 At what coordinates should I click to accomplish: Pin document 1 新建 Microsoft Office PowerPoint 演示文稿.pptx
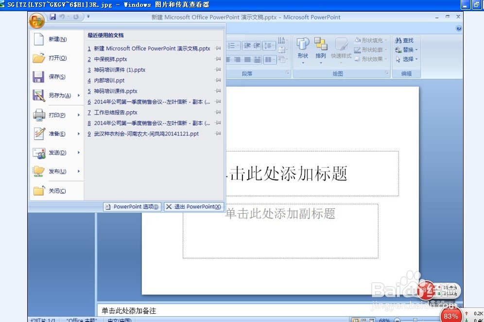coord(218,48)
